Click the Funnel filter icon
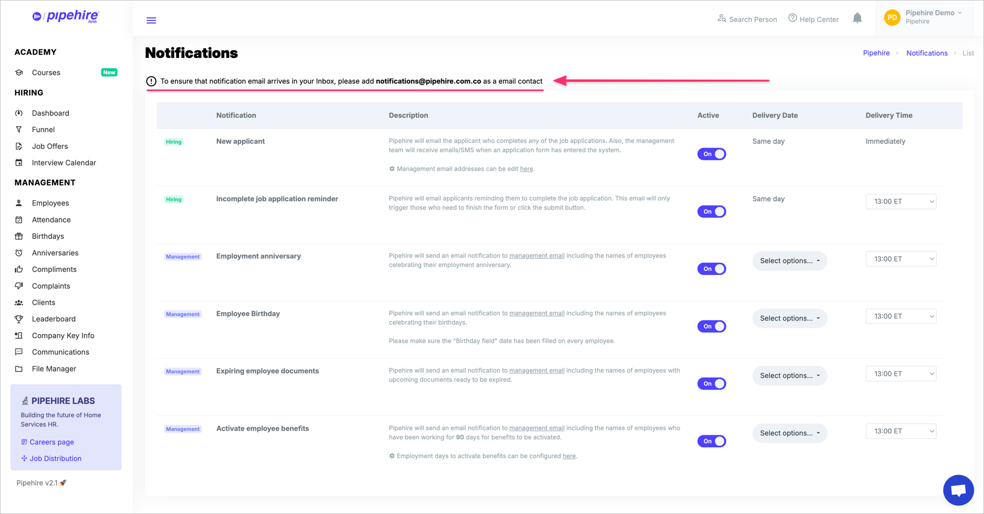The height and width of the screenshot is (514, 984). click(19, 130)
